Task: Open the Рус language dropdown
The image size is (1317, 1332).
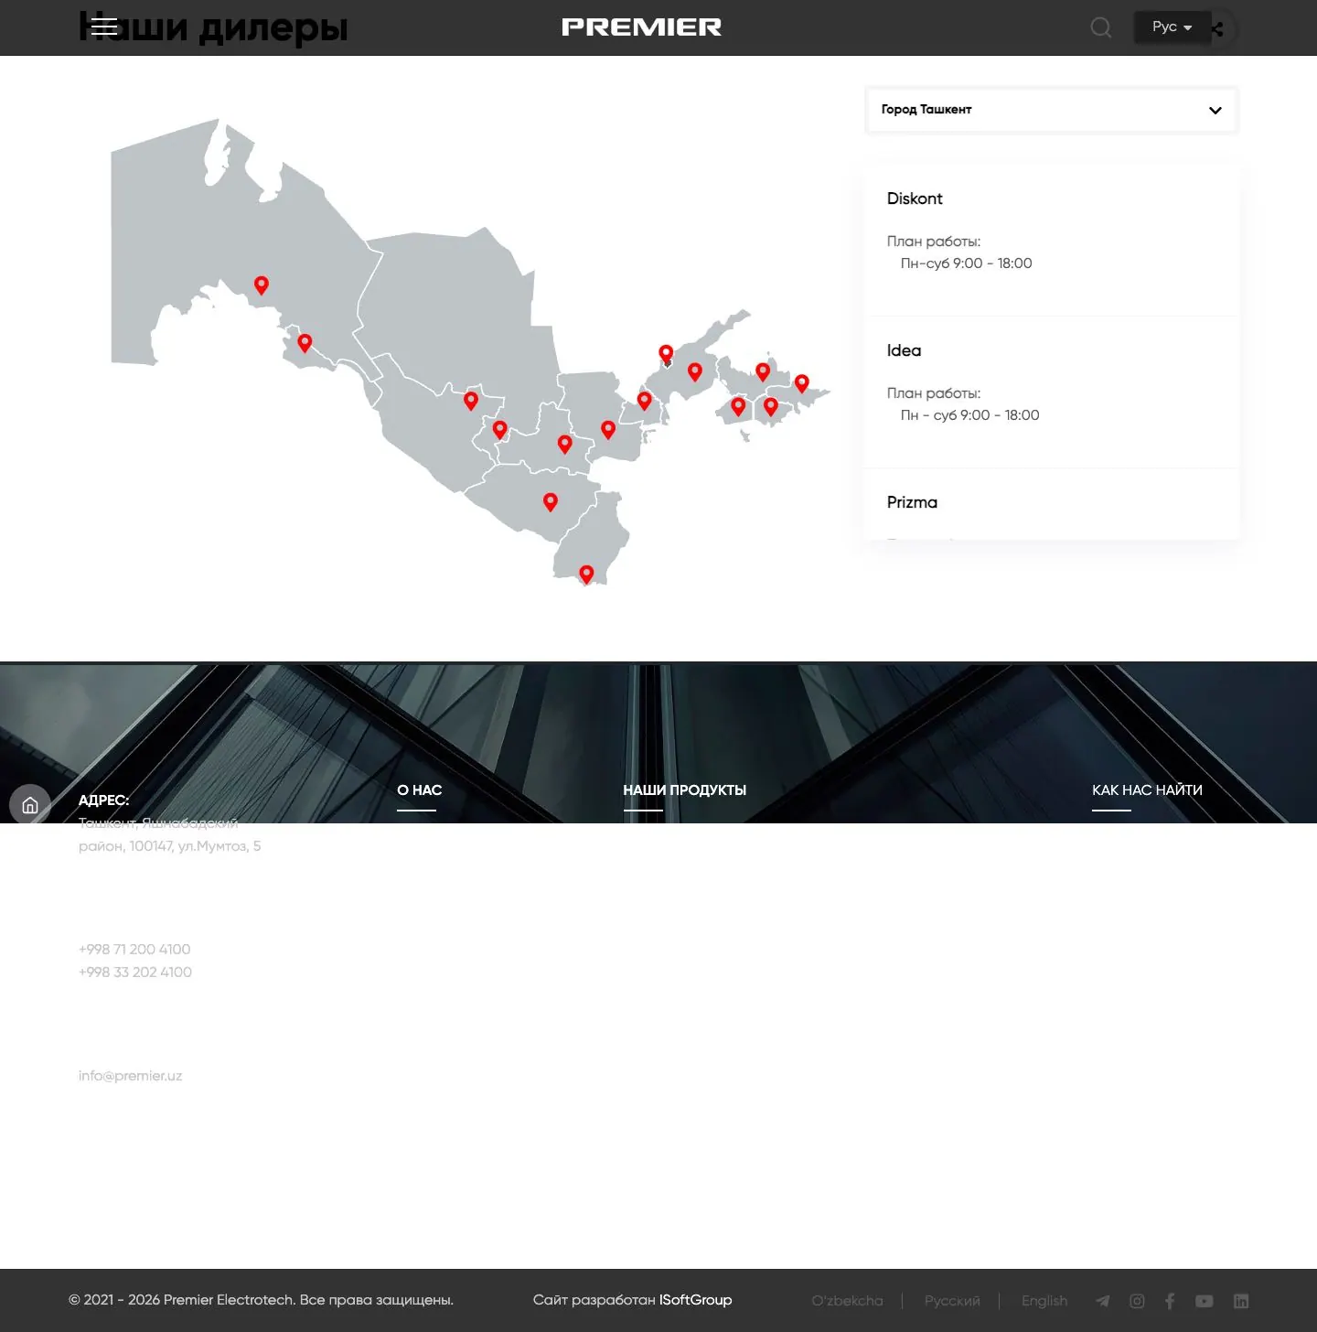Action: [x=1172, y=27]
